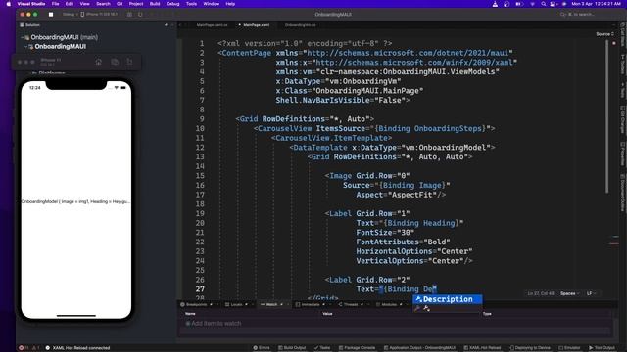Open the Help menu
This screenshot has height=352, width=627.
230,4
